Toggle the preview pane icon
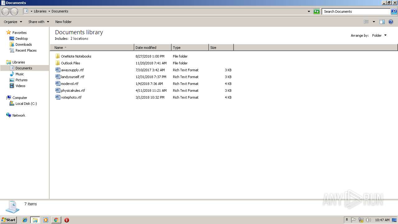 (382, 22)
